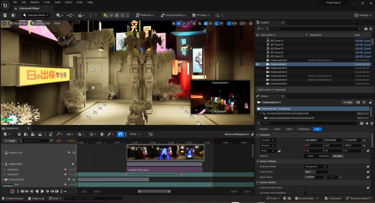Play the sequence forward
Image resolution: width=375 pixels, height=203 pixels.
click(x=42, y=191)
